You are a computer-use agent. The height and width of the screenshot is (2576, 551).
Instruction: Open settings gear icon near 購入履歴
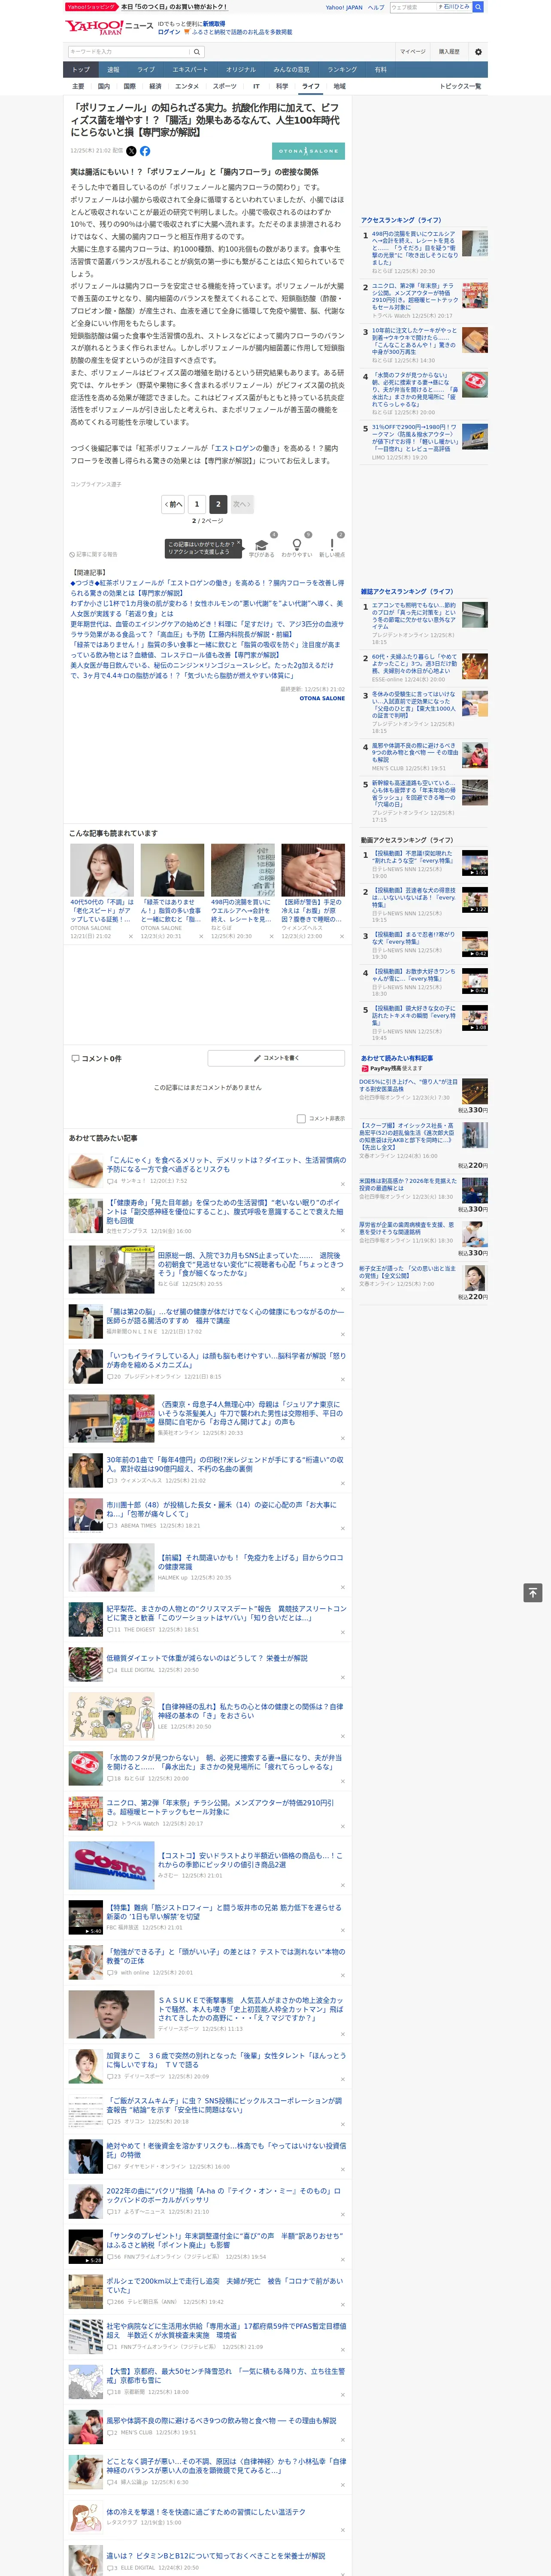click(x=478, y=51)
